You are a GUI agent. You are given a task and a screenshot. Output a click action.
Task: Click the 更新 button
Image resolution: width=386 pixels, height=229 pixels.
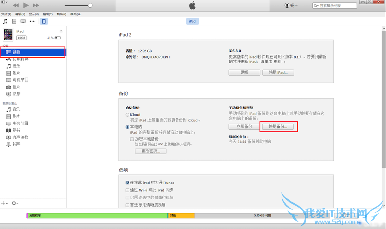click(x=244, y=72)
